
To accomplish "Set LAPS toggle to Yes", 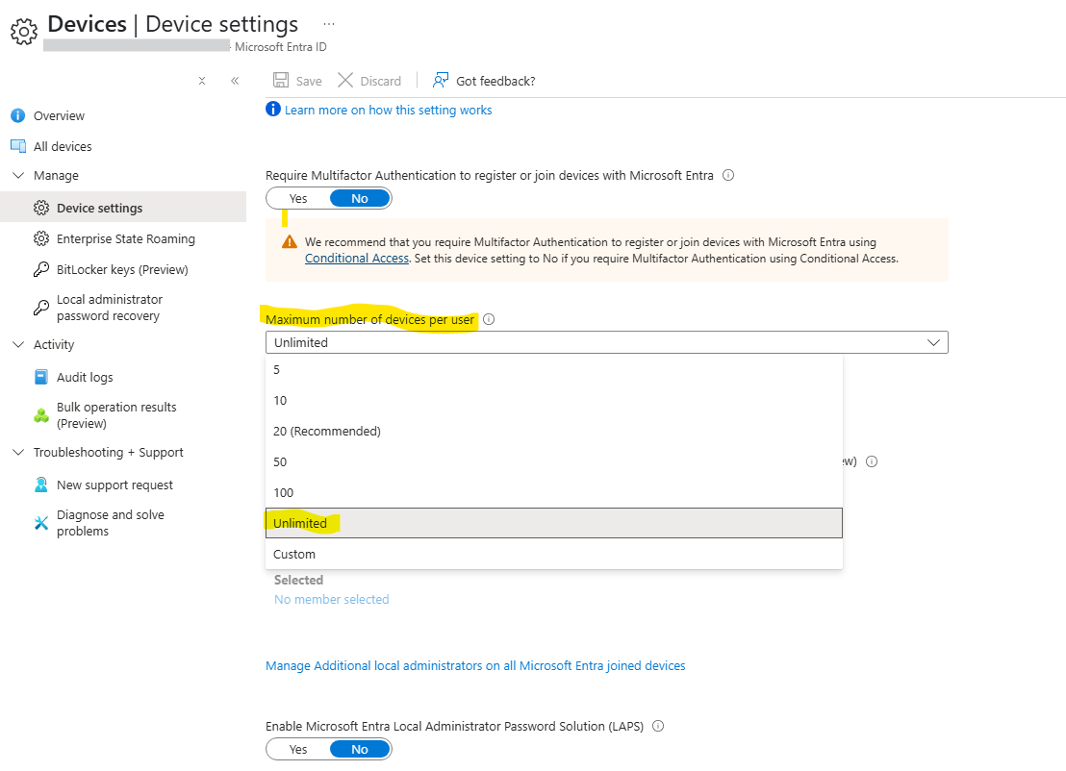I will 298,749.
